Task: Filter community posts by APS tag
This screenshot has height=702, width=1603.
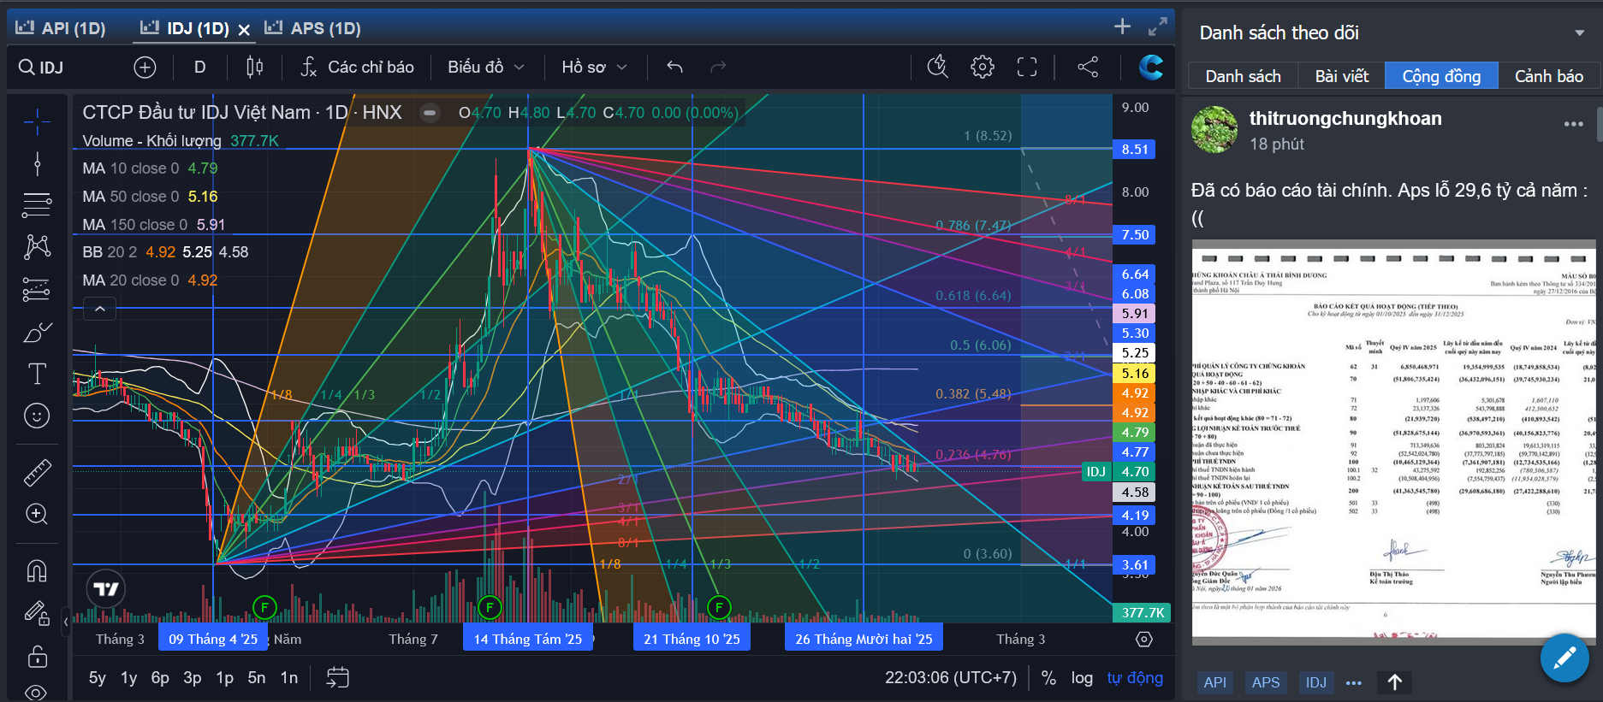Action: coord(1265,682)
